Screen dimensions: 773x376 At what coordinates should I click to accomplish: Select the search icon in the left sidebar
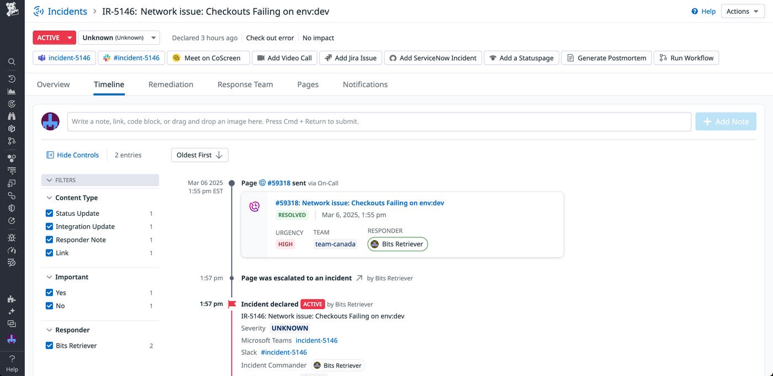[x=12, y=61]
